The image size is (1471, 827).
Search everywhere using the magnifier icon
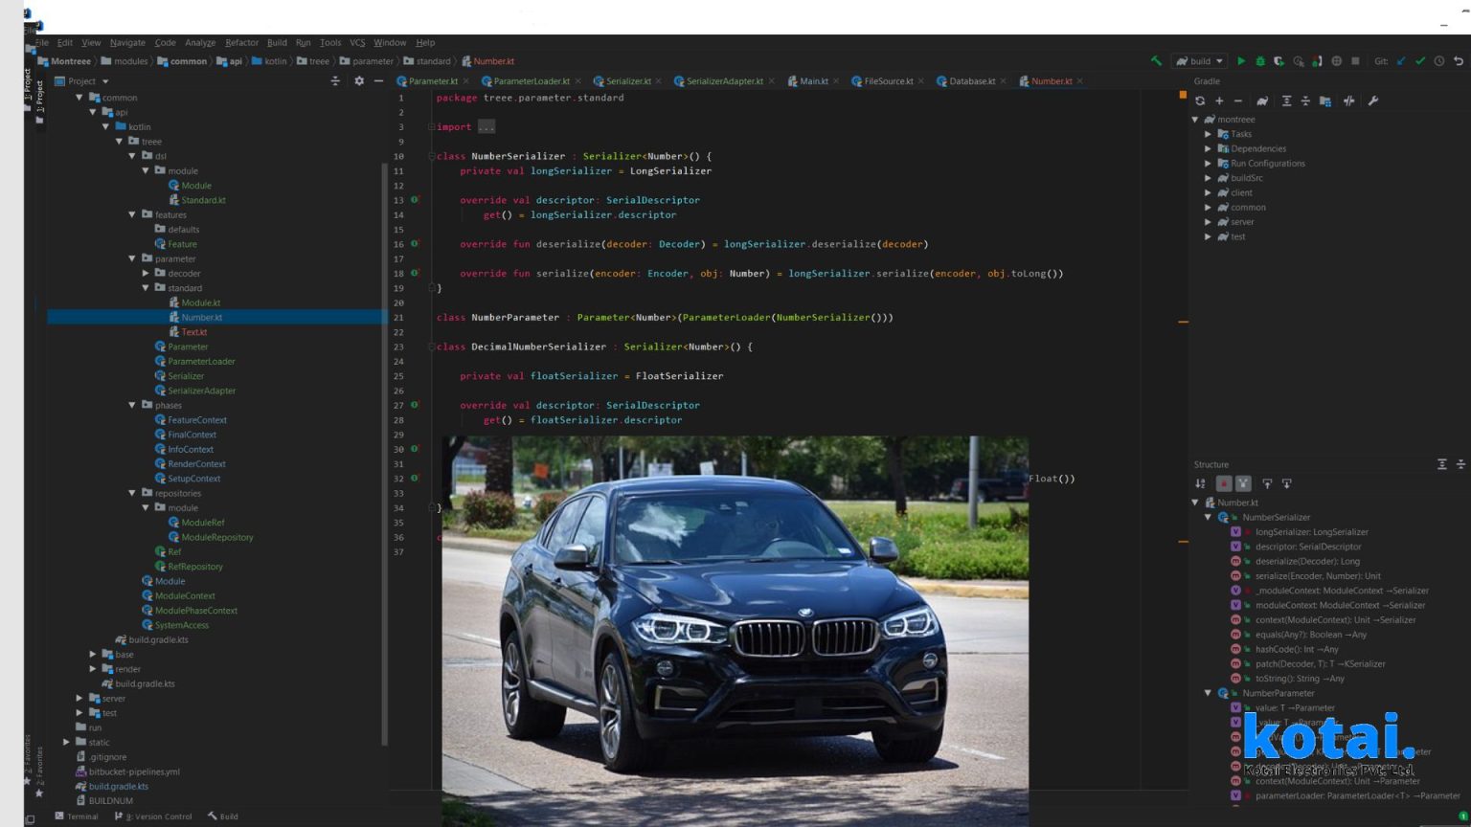coord(1298,60)
